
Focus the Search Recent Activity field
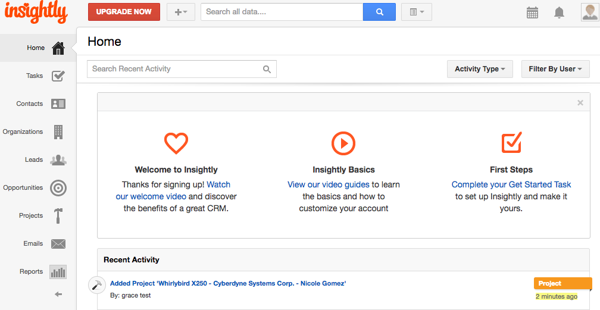(182, 69)
